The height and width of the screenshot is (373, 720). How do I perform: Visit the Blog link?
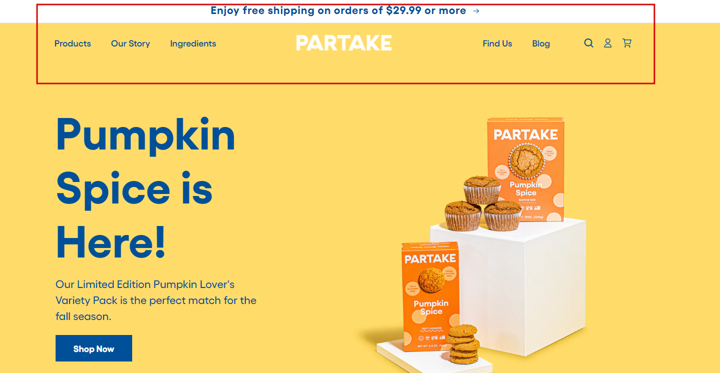click(541, 43)
